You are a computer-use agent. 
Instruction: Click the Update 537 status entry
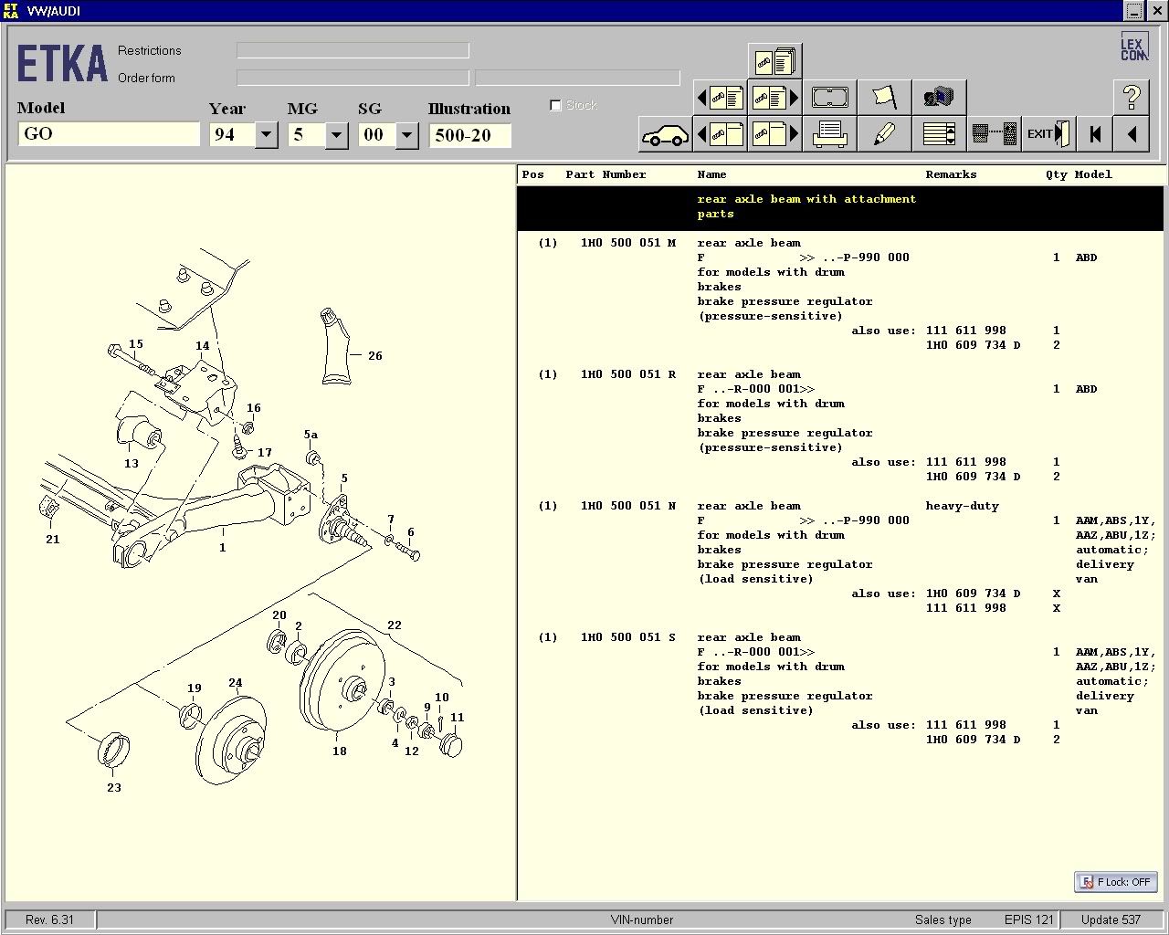pyautogui.click(x=1111, y=919)
